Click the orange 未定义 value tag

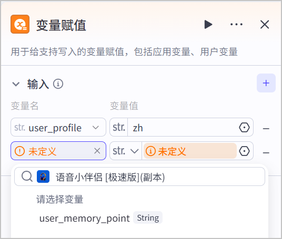[190, 151]
